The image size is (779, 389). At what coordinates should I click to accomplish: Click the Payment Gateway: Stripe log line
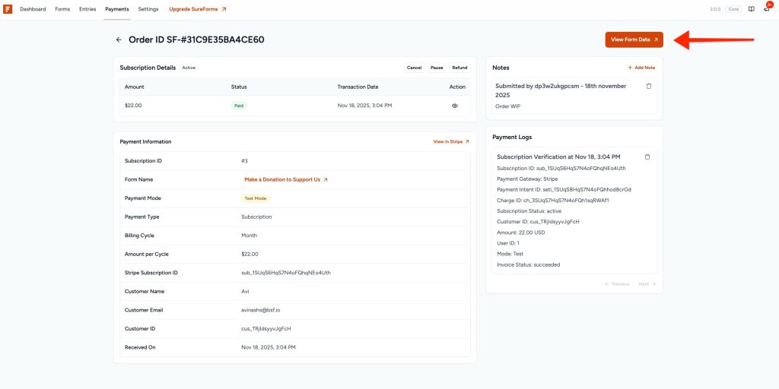527,179
